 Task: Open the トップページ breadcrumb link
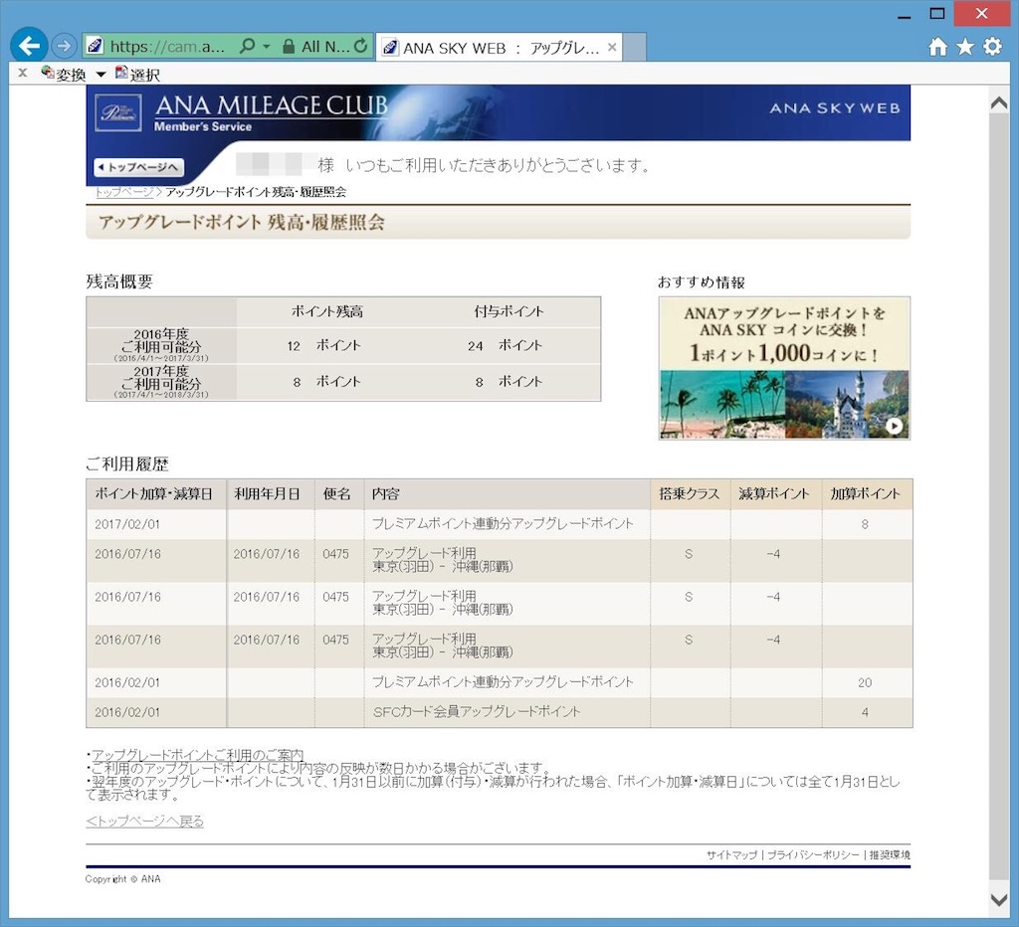pyautogui.click(x=124, y=192)
